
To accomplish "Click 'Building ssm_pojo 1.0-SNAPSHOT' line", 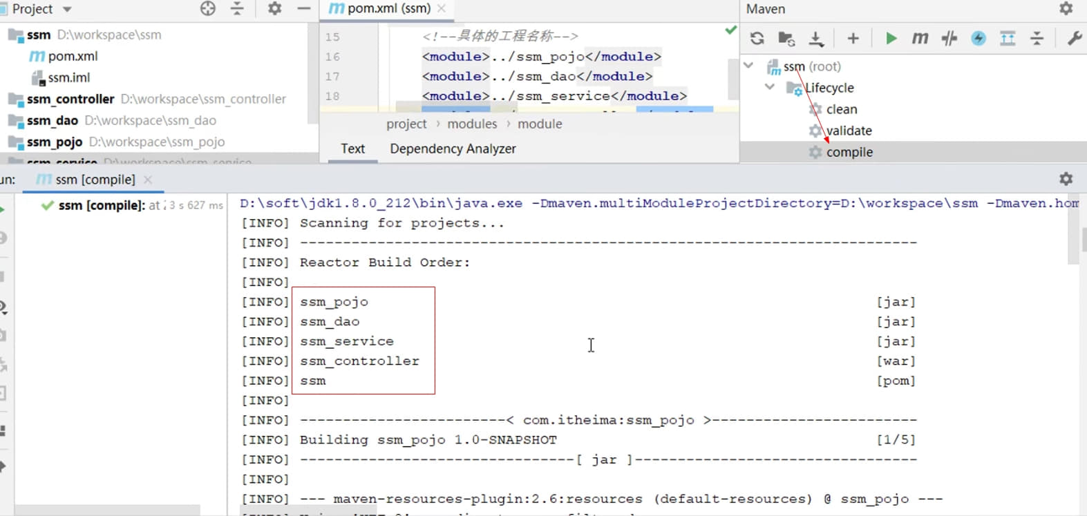I will (428, 440).
